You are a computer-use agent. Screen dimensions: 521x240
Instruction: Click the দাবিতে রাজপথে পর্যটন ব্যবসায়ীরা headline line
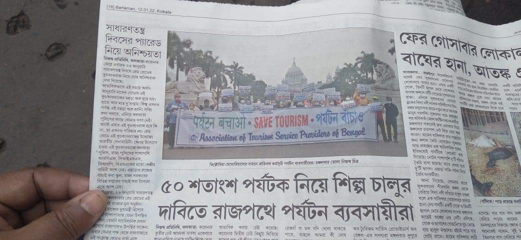(287, 210)
